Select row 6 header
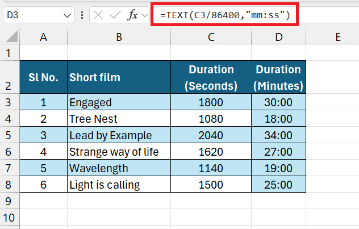 point(9,152)
